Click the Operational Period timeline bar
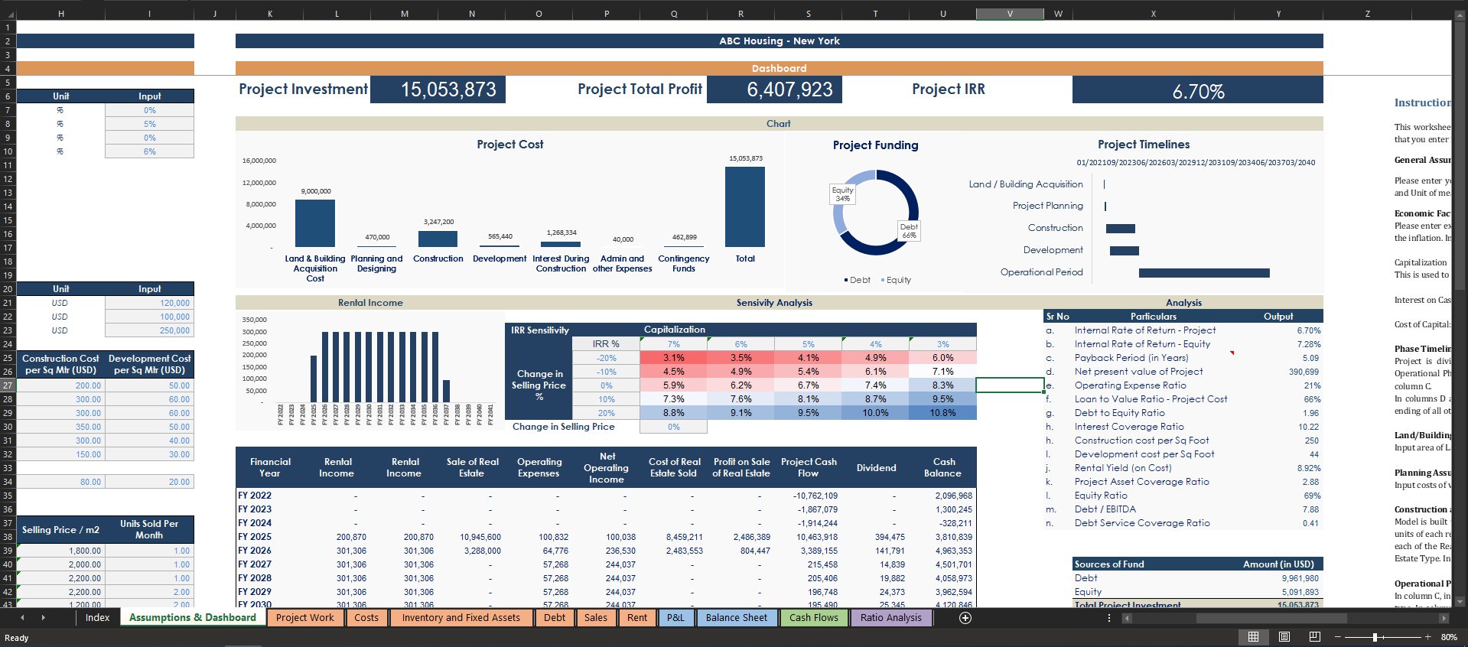Screen dimensions: 1468x647 tap(1204, 273)
